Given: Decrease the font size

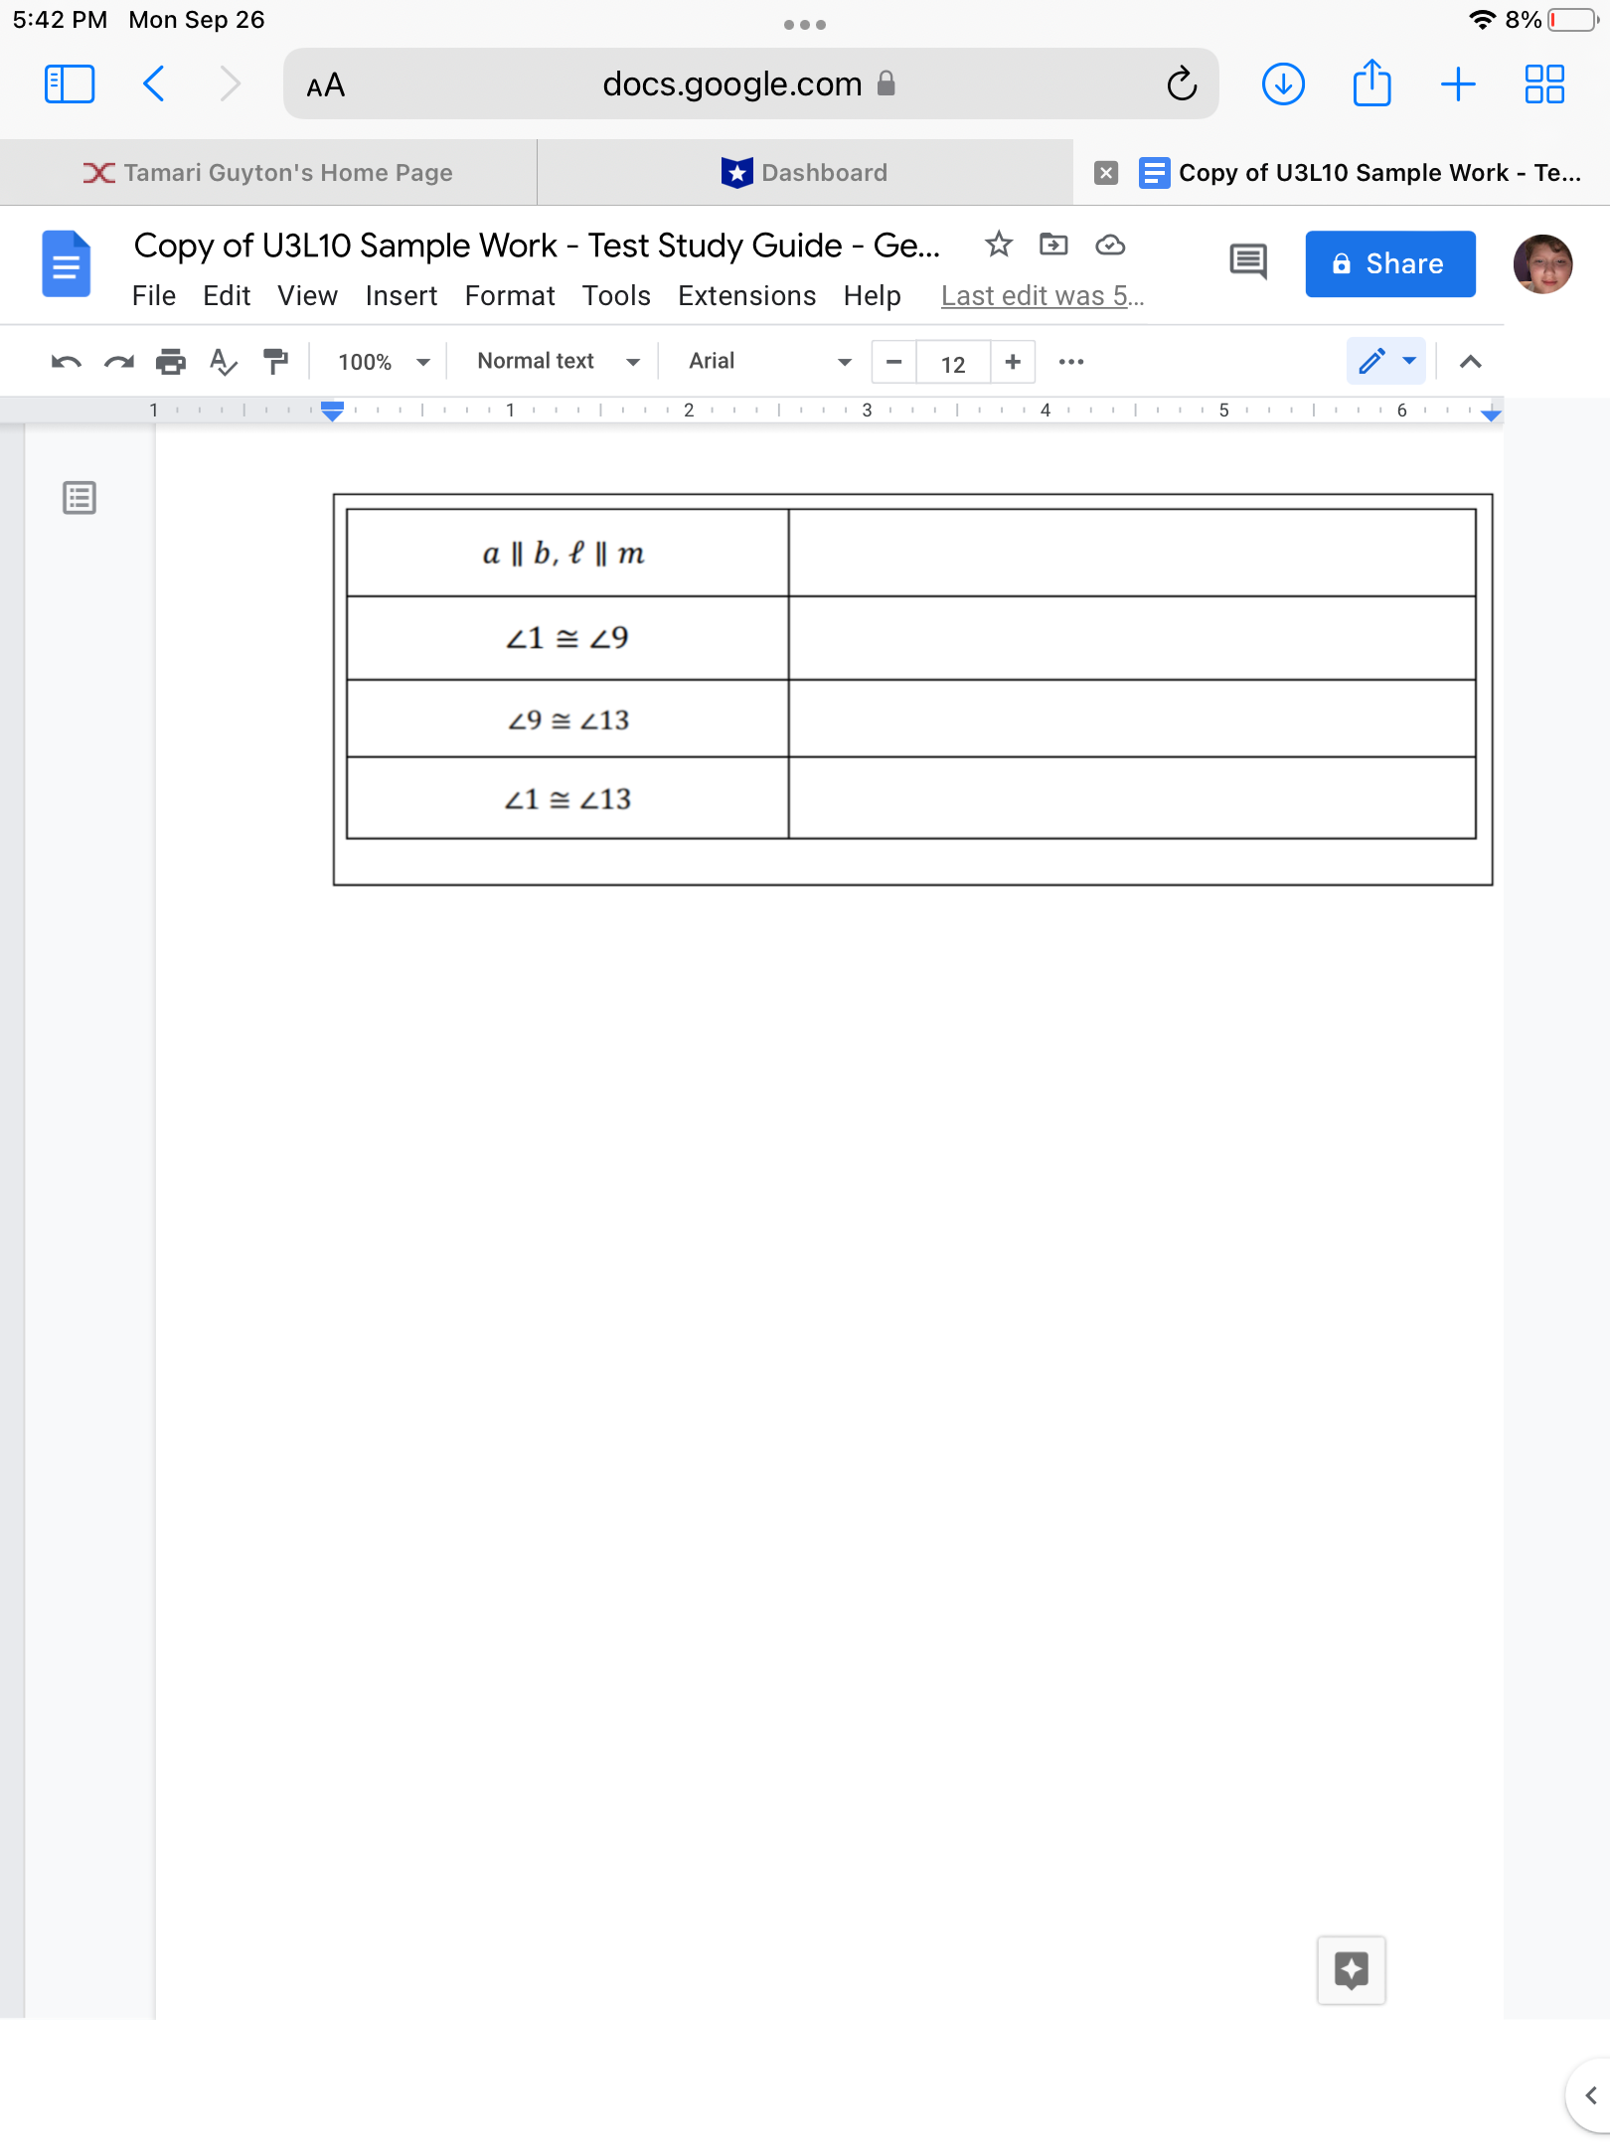Looking at the screenshot, I should [893, 362].
